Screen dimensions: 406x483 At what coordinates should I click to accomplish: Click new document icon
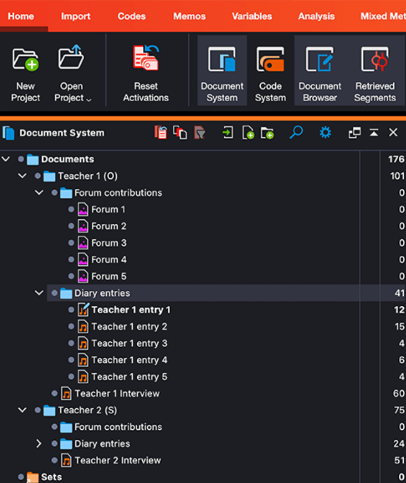coord(248,133)
